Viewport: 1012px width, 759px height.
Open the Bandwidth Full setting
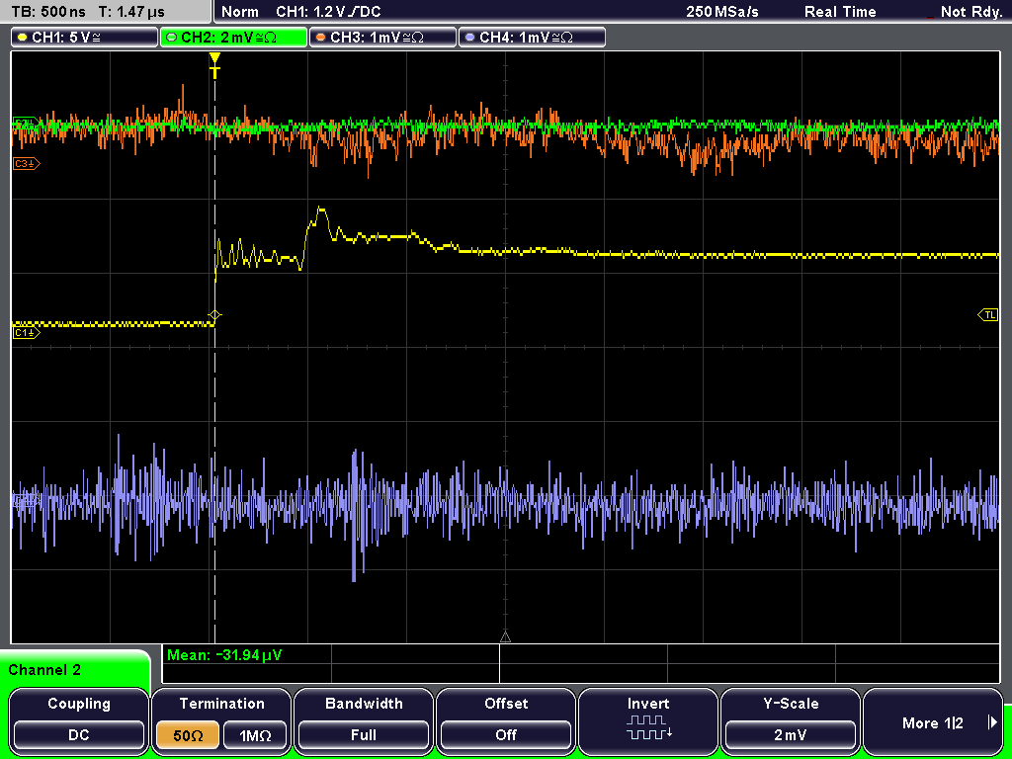click(364, 719)
